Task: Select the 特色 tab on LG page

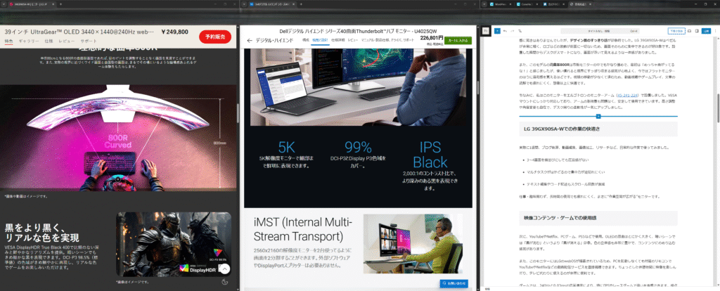Action: (x=8, y=41)
